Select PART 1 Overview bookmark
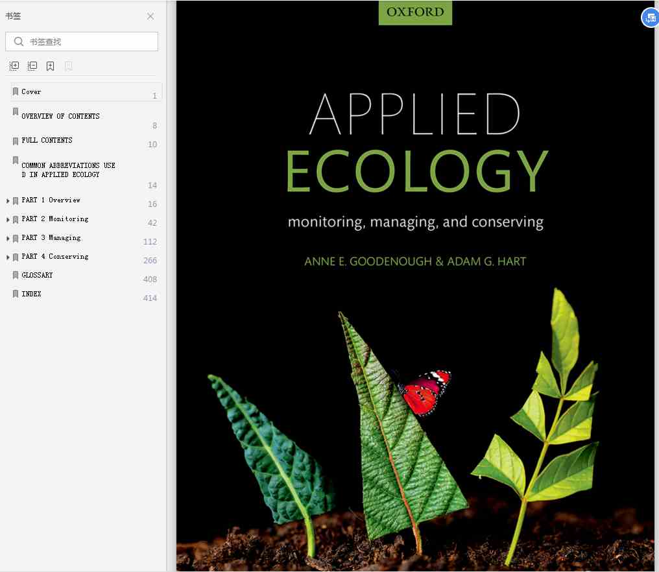The width and height of the screenshot is (659, 572). tap(51, 200)
